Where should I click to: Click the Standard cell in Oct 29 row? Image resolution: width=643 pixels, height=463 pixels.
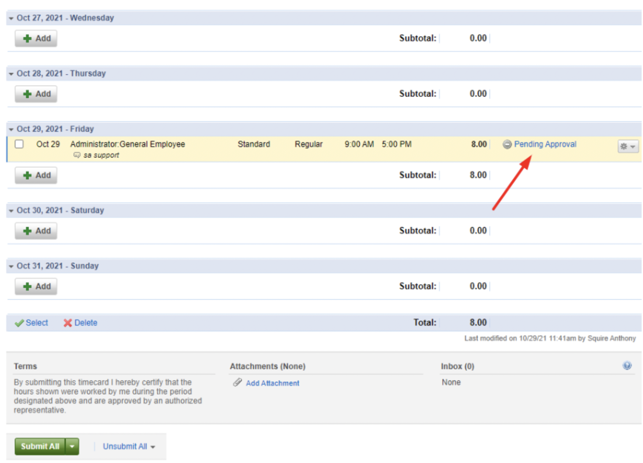(x=254, y=144)
